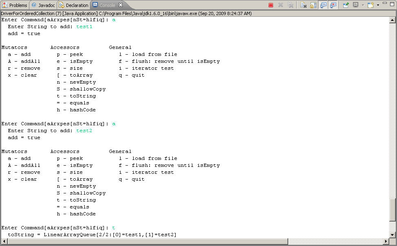Toggle Scroll Lock on the console
Viewport: 397px width, 246px height.
coord(313,4)
